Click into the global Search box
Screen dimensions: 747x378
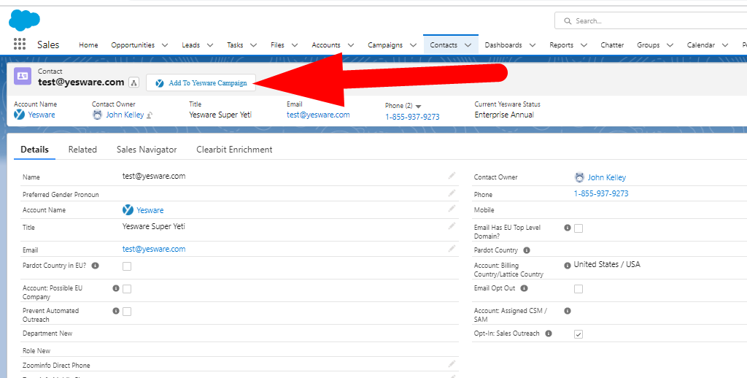click(649, 20)
